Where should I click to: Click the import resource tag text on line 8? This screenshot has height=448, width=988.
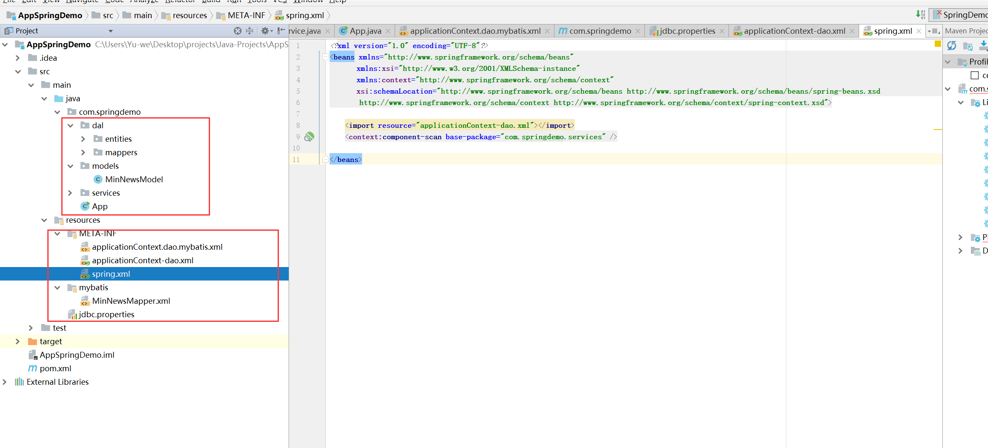[459, 125]
